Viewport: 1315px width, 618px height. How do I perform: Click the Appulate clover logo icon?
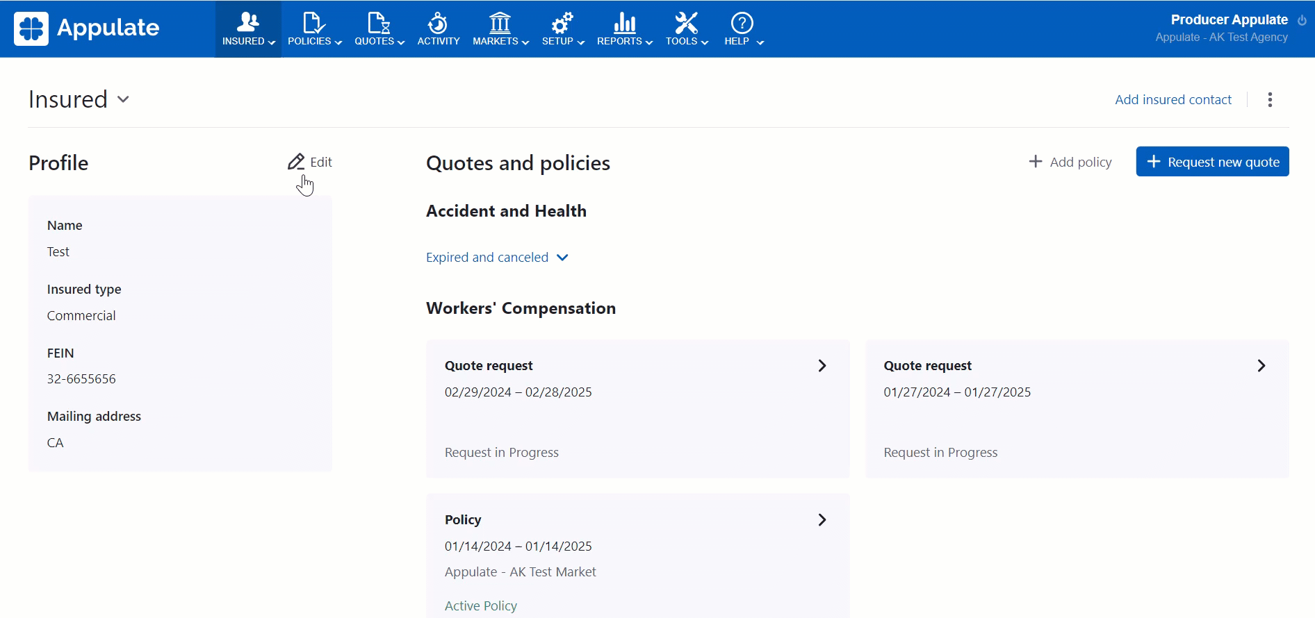(31, 28)
